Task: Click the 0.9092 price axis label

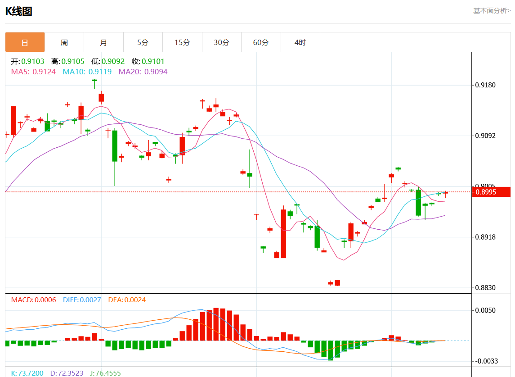Action: click(x=485, y=136)
